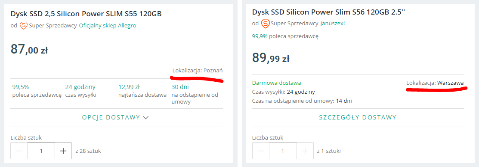Click quantity input field of S56 offer
This screenshot has height=167, width=479.
[283, 151]
